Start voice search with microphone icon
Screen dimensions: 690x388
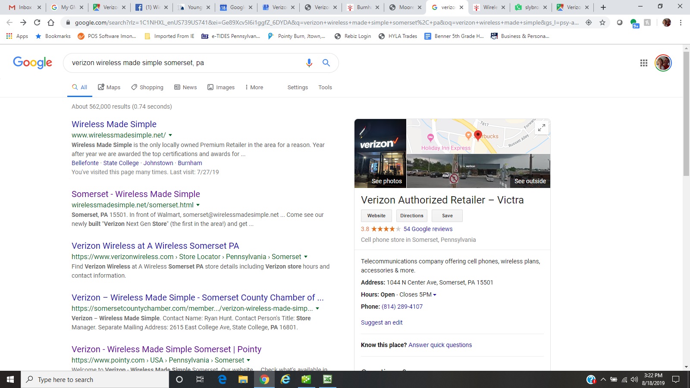(x=309, y=63)
